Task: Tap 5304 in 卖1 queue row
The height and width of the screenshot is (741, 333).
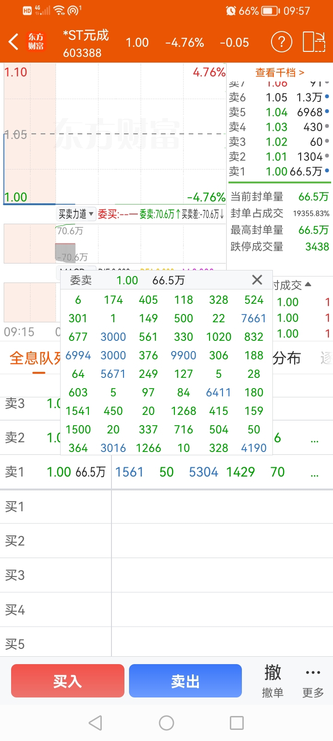Action: point(203,472)
